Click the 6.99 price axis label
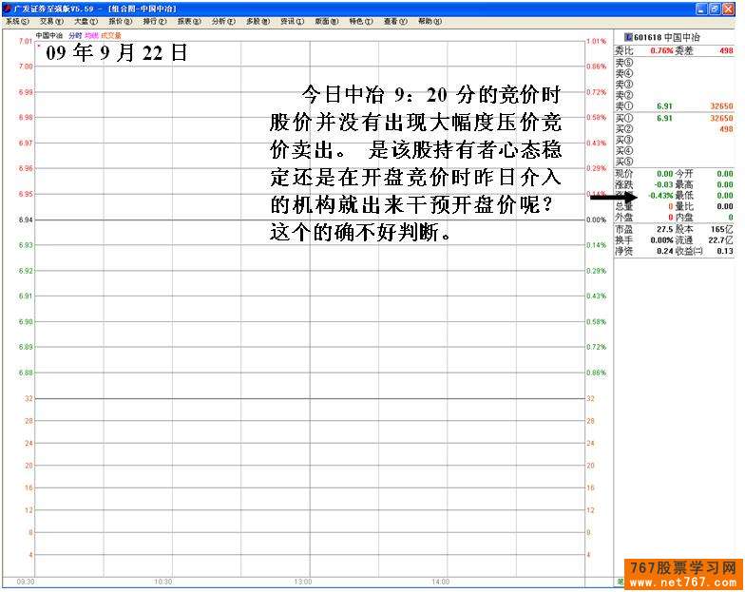This screenshot has width=745, height=592. click(26, 92)
